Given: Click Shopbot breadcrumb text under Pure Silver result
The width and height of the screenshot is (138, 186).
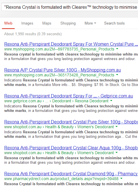Looking at the screenshot, I should click(x=59, y=127).
